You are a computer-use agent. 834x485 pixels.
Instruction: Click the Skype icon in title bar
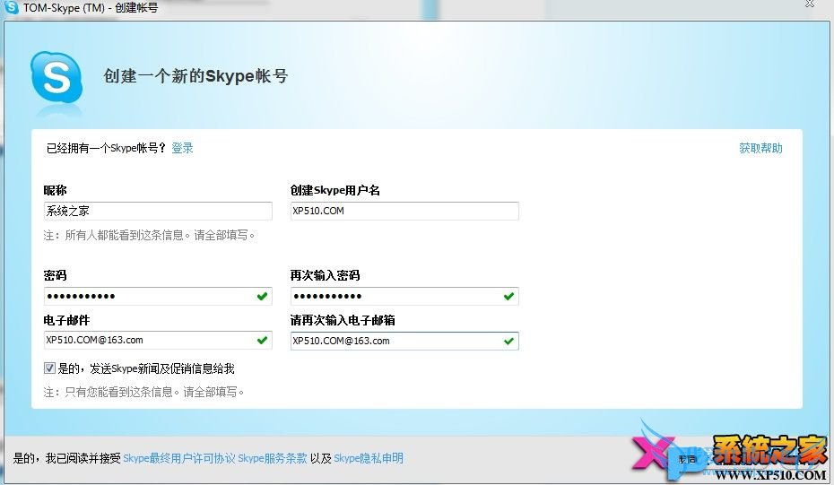[x=11, y=7]
